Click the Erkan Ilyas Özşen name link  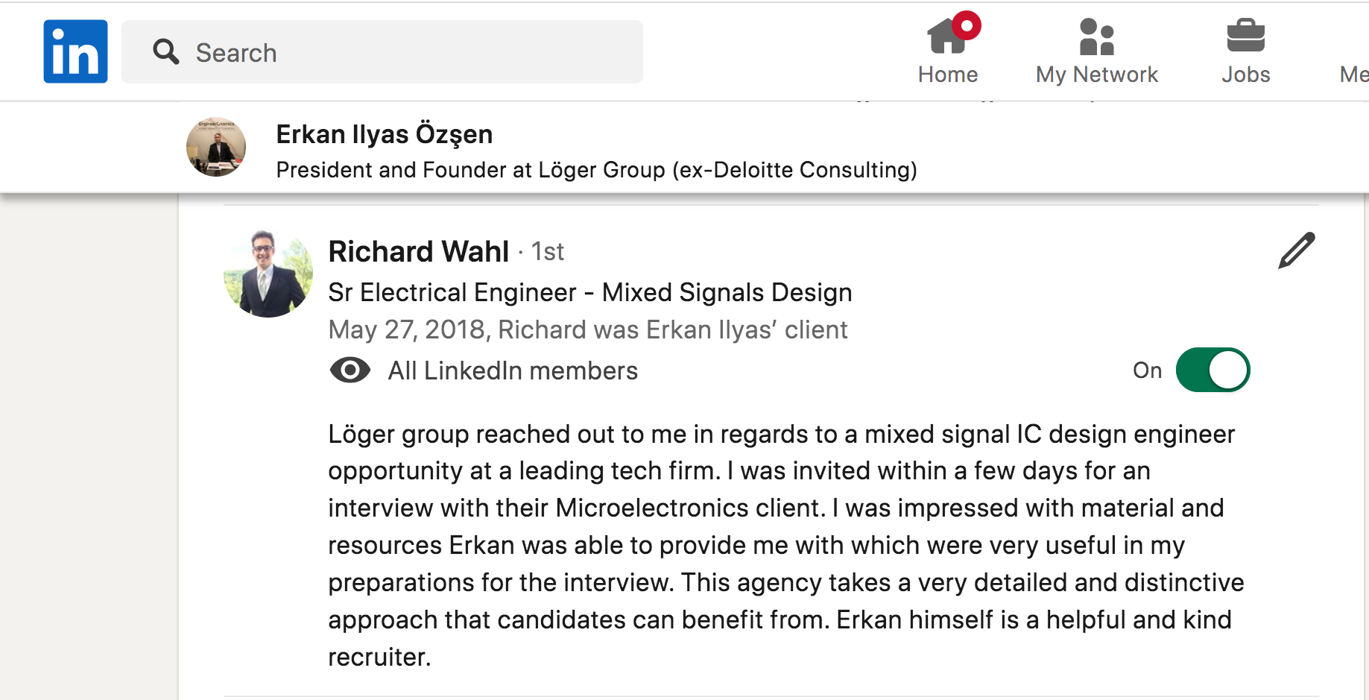[x=384, y=134]
